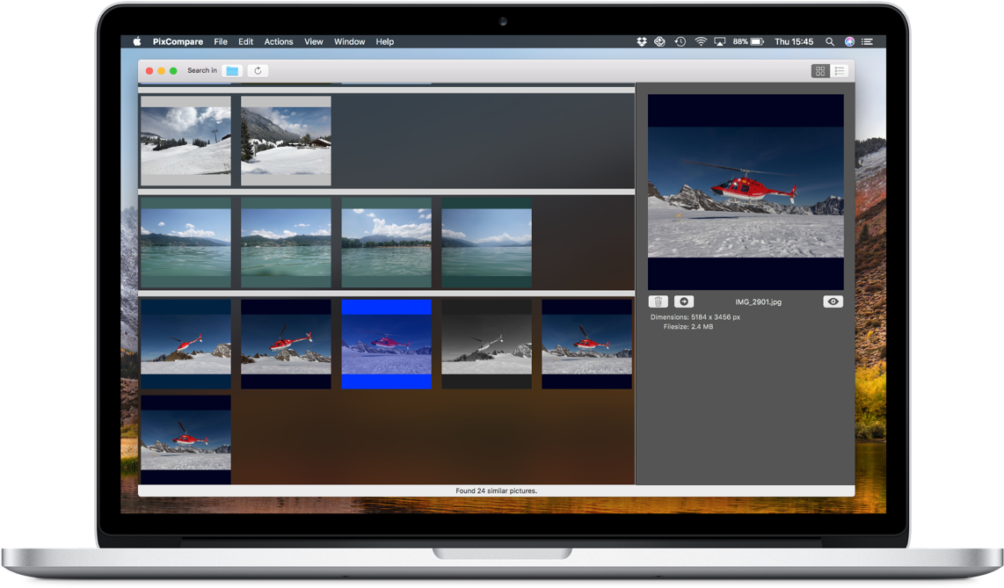Open the Actions menu
This screenshot has width=1004, height=588.
click(x=279, y=41)
